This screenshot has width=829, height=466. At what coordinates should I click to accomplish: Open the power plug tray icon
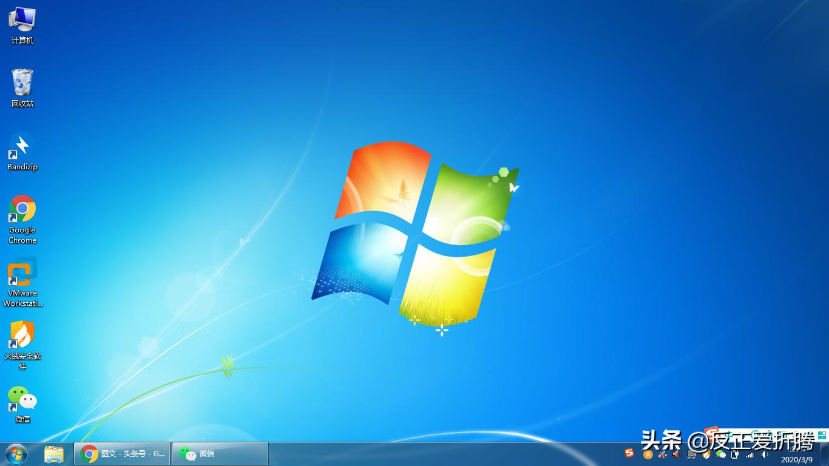(735, 454)
